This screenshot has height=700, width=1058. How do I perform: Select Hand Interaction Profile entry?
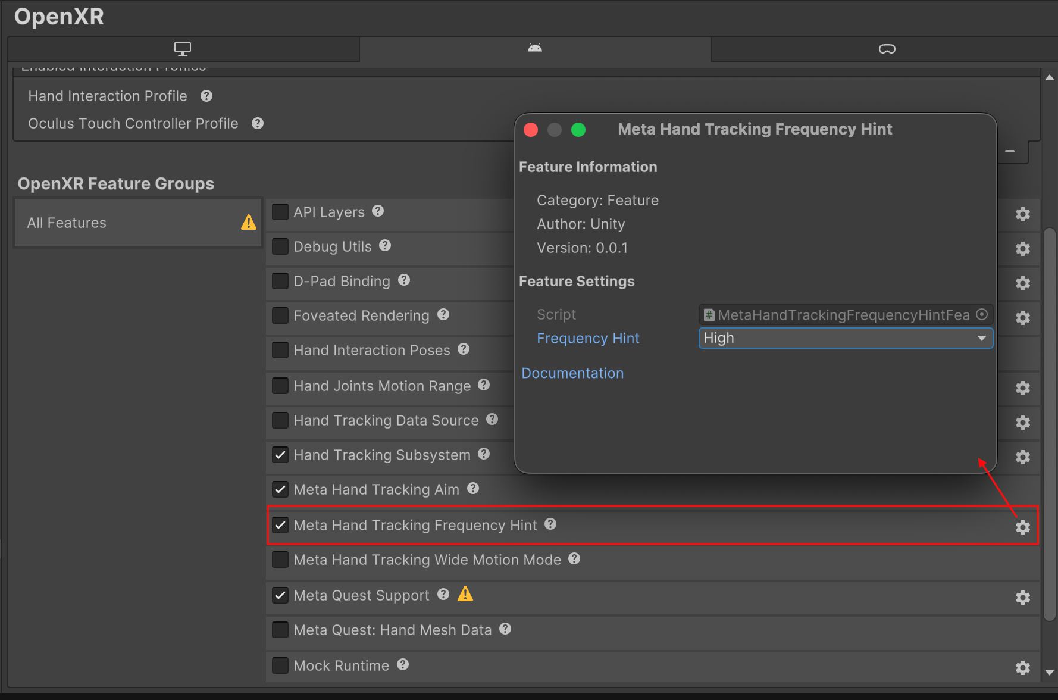coord(108,96)
